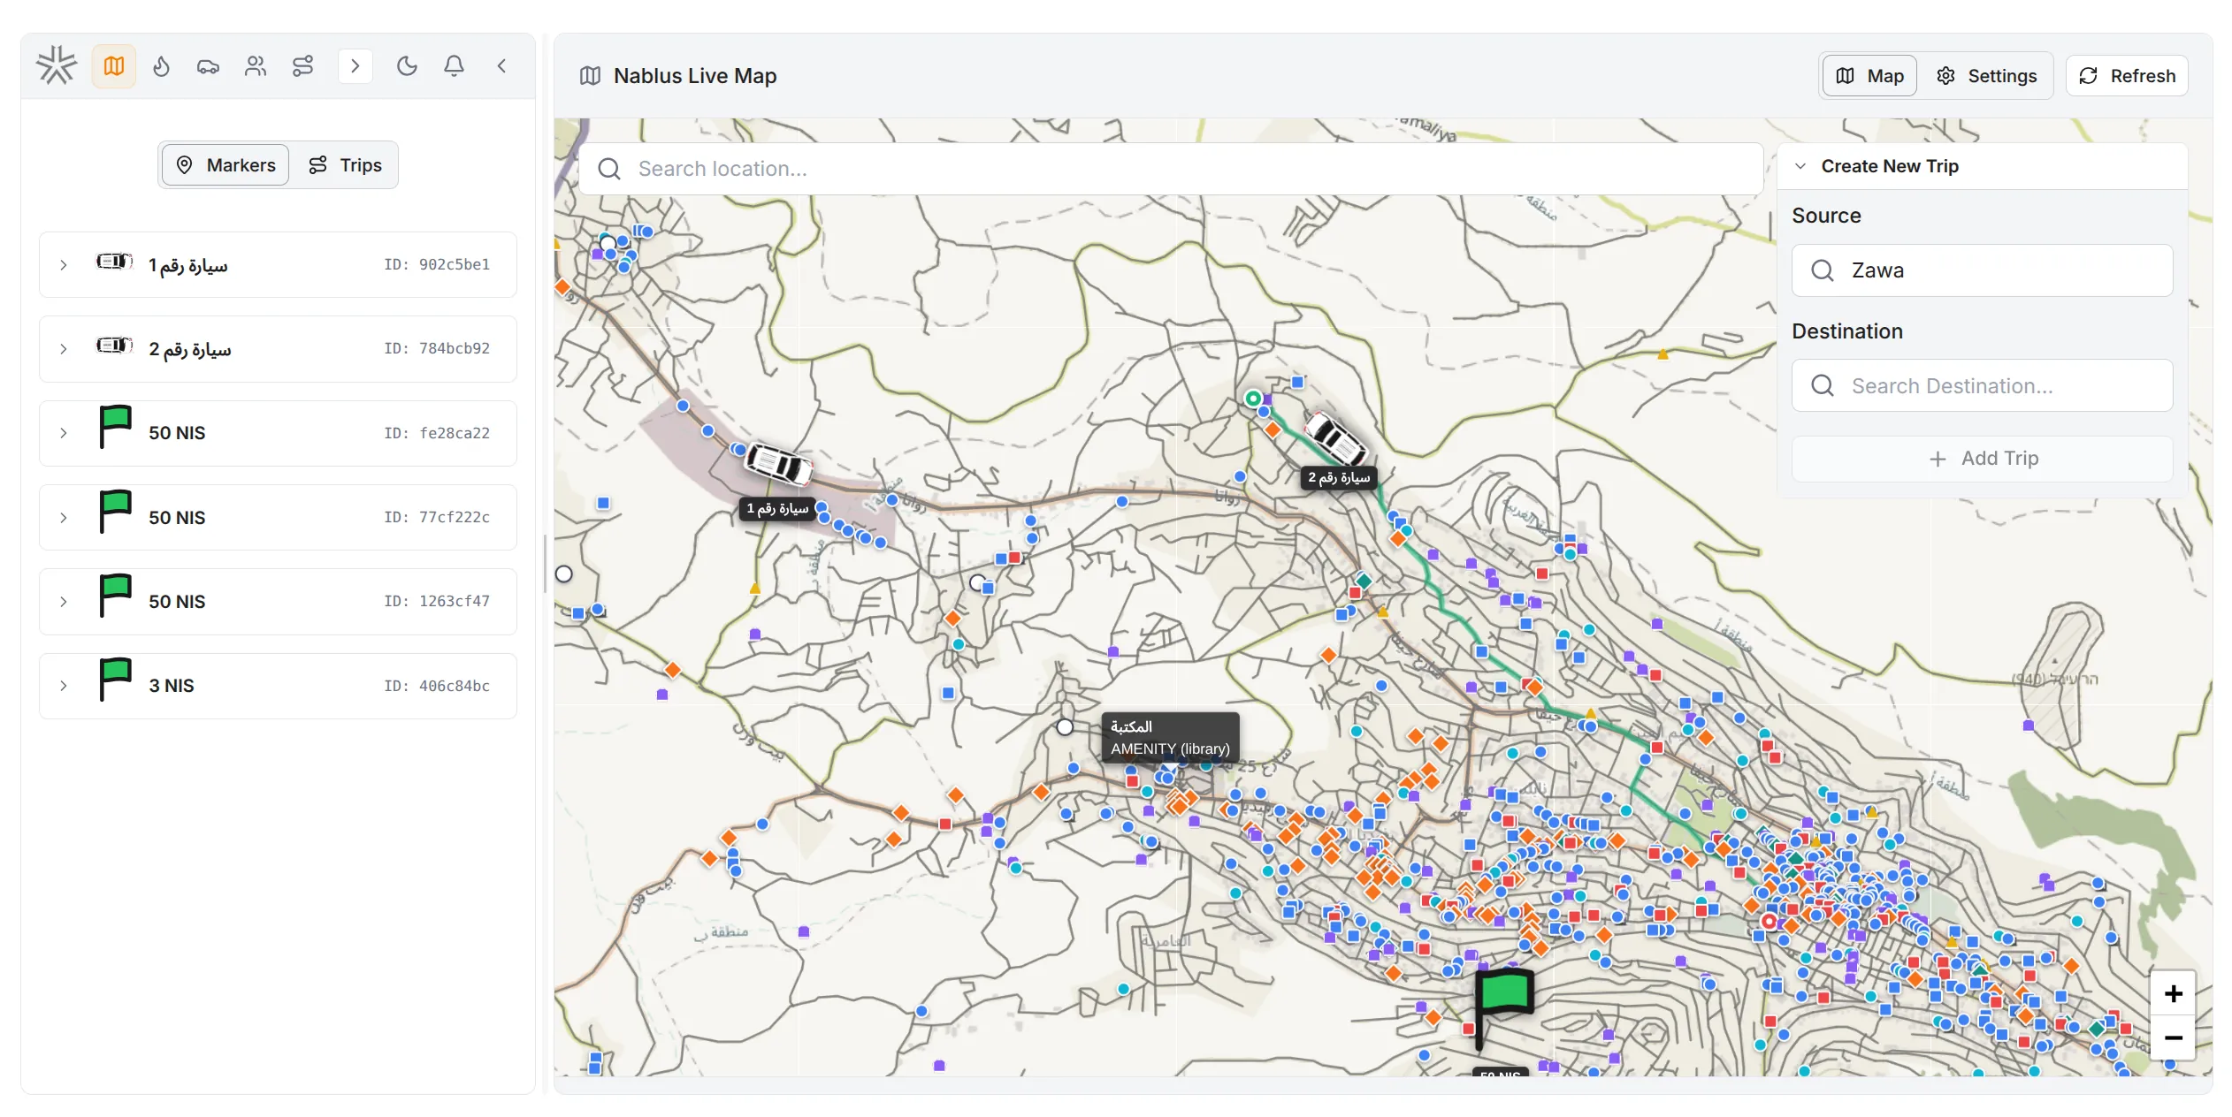Click the green flag icon of 3 NIS row
Image resolution: width=2232 pixels, height=1117 pixels.
pos(115,680)
